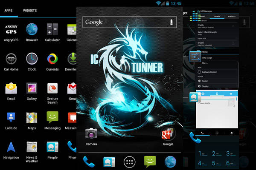Viewport: 256px width, 170px height.
Task: Open the AngryGPS app in the drawer
Action: click(11, 32)
